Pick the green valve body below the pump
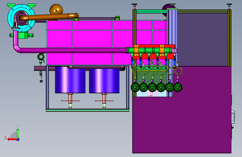242x157 pixels. [21, 35]
